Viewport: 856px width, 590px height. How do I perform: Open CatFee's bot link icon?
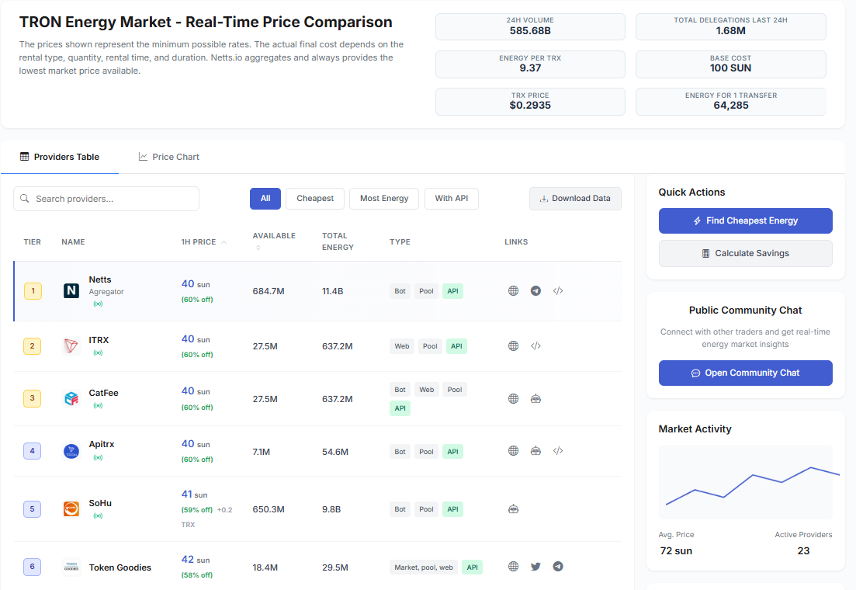[x=535, y=399]
